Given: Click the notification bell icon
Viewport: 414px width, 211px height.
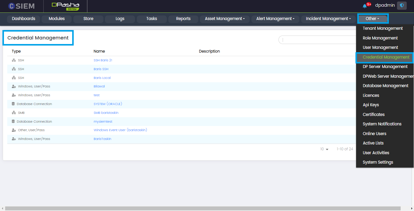Looking at the screenshot, I should coord(365,6).
